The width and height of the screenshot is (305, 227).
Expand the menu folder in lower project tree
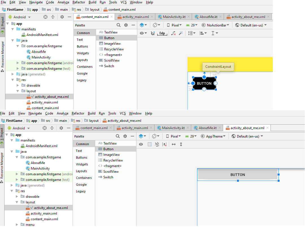click(x=17, y=224)
